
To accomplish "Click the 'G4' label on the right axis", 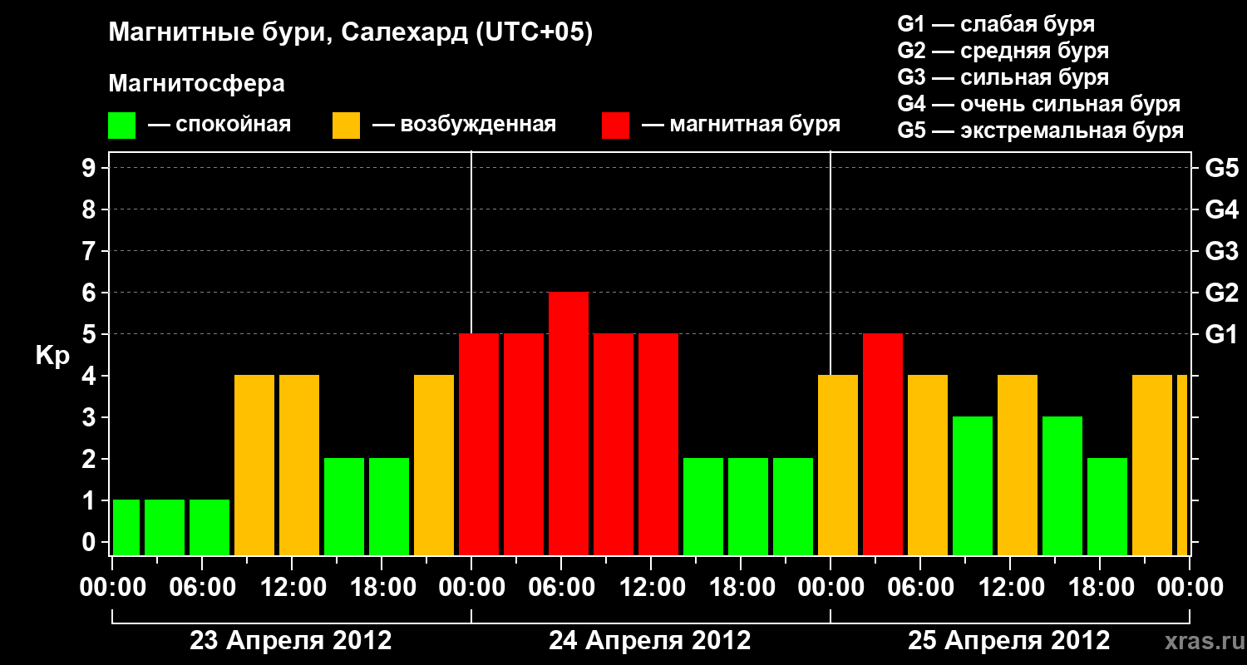I will click(x=1221, y=209).
